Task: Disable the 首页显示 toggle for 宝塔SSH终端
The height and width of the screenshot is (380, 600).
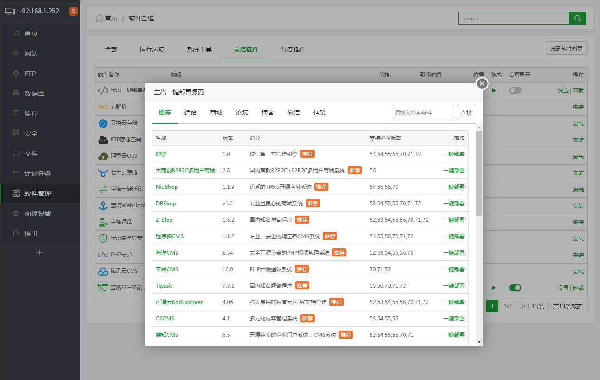Action: (515, 288)
